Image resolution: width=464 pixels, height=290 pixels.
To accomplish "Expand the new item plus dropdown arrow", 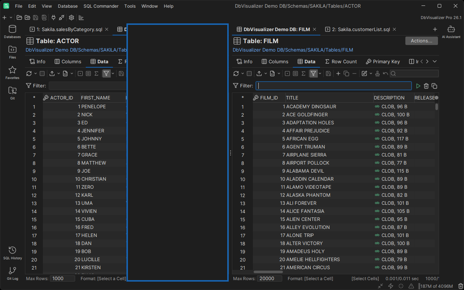I will (11, 18).
